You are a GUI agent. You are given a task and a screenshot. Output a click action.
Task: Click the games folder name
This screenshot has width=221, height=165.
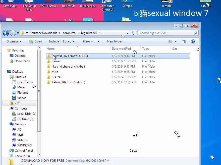pos(56,61)
